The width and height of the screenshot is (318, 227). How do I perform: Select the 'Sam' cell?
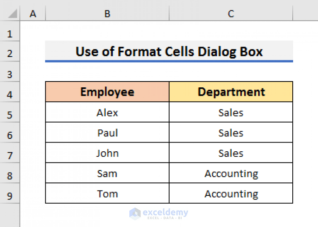coord(107,173)
